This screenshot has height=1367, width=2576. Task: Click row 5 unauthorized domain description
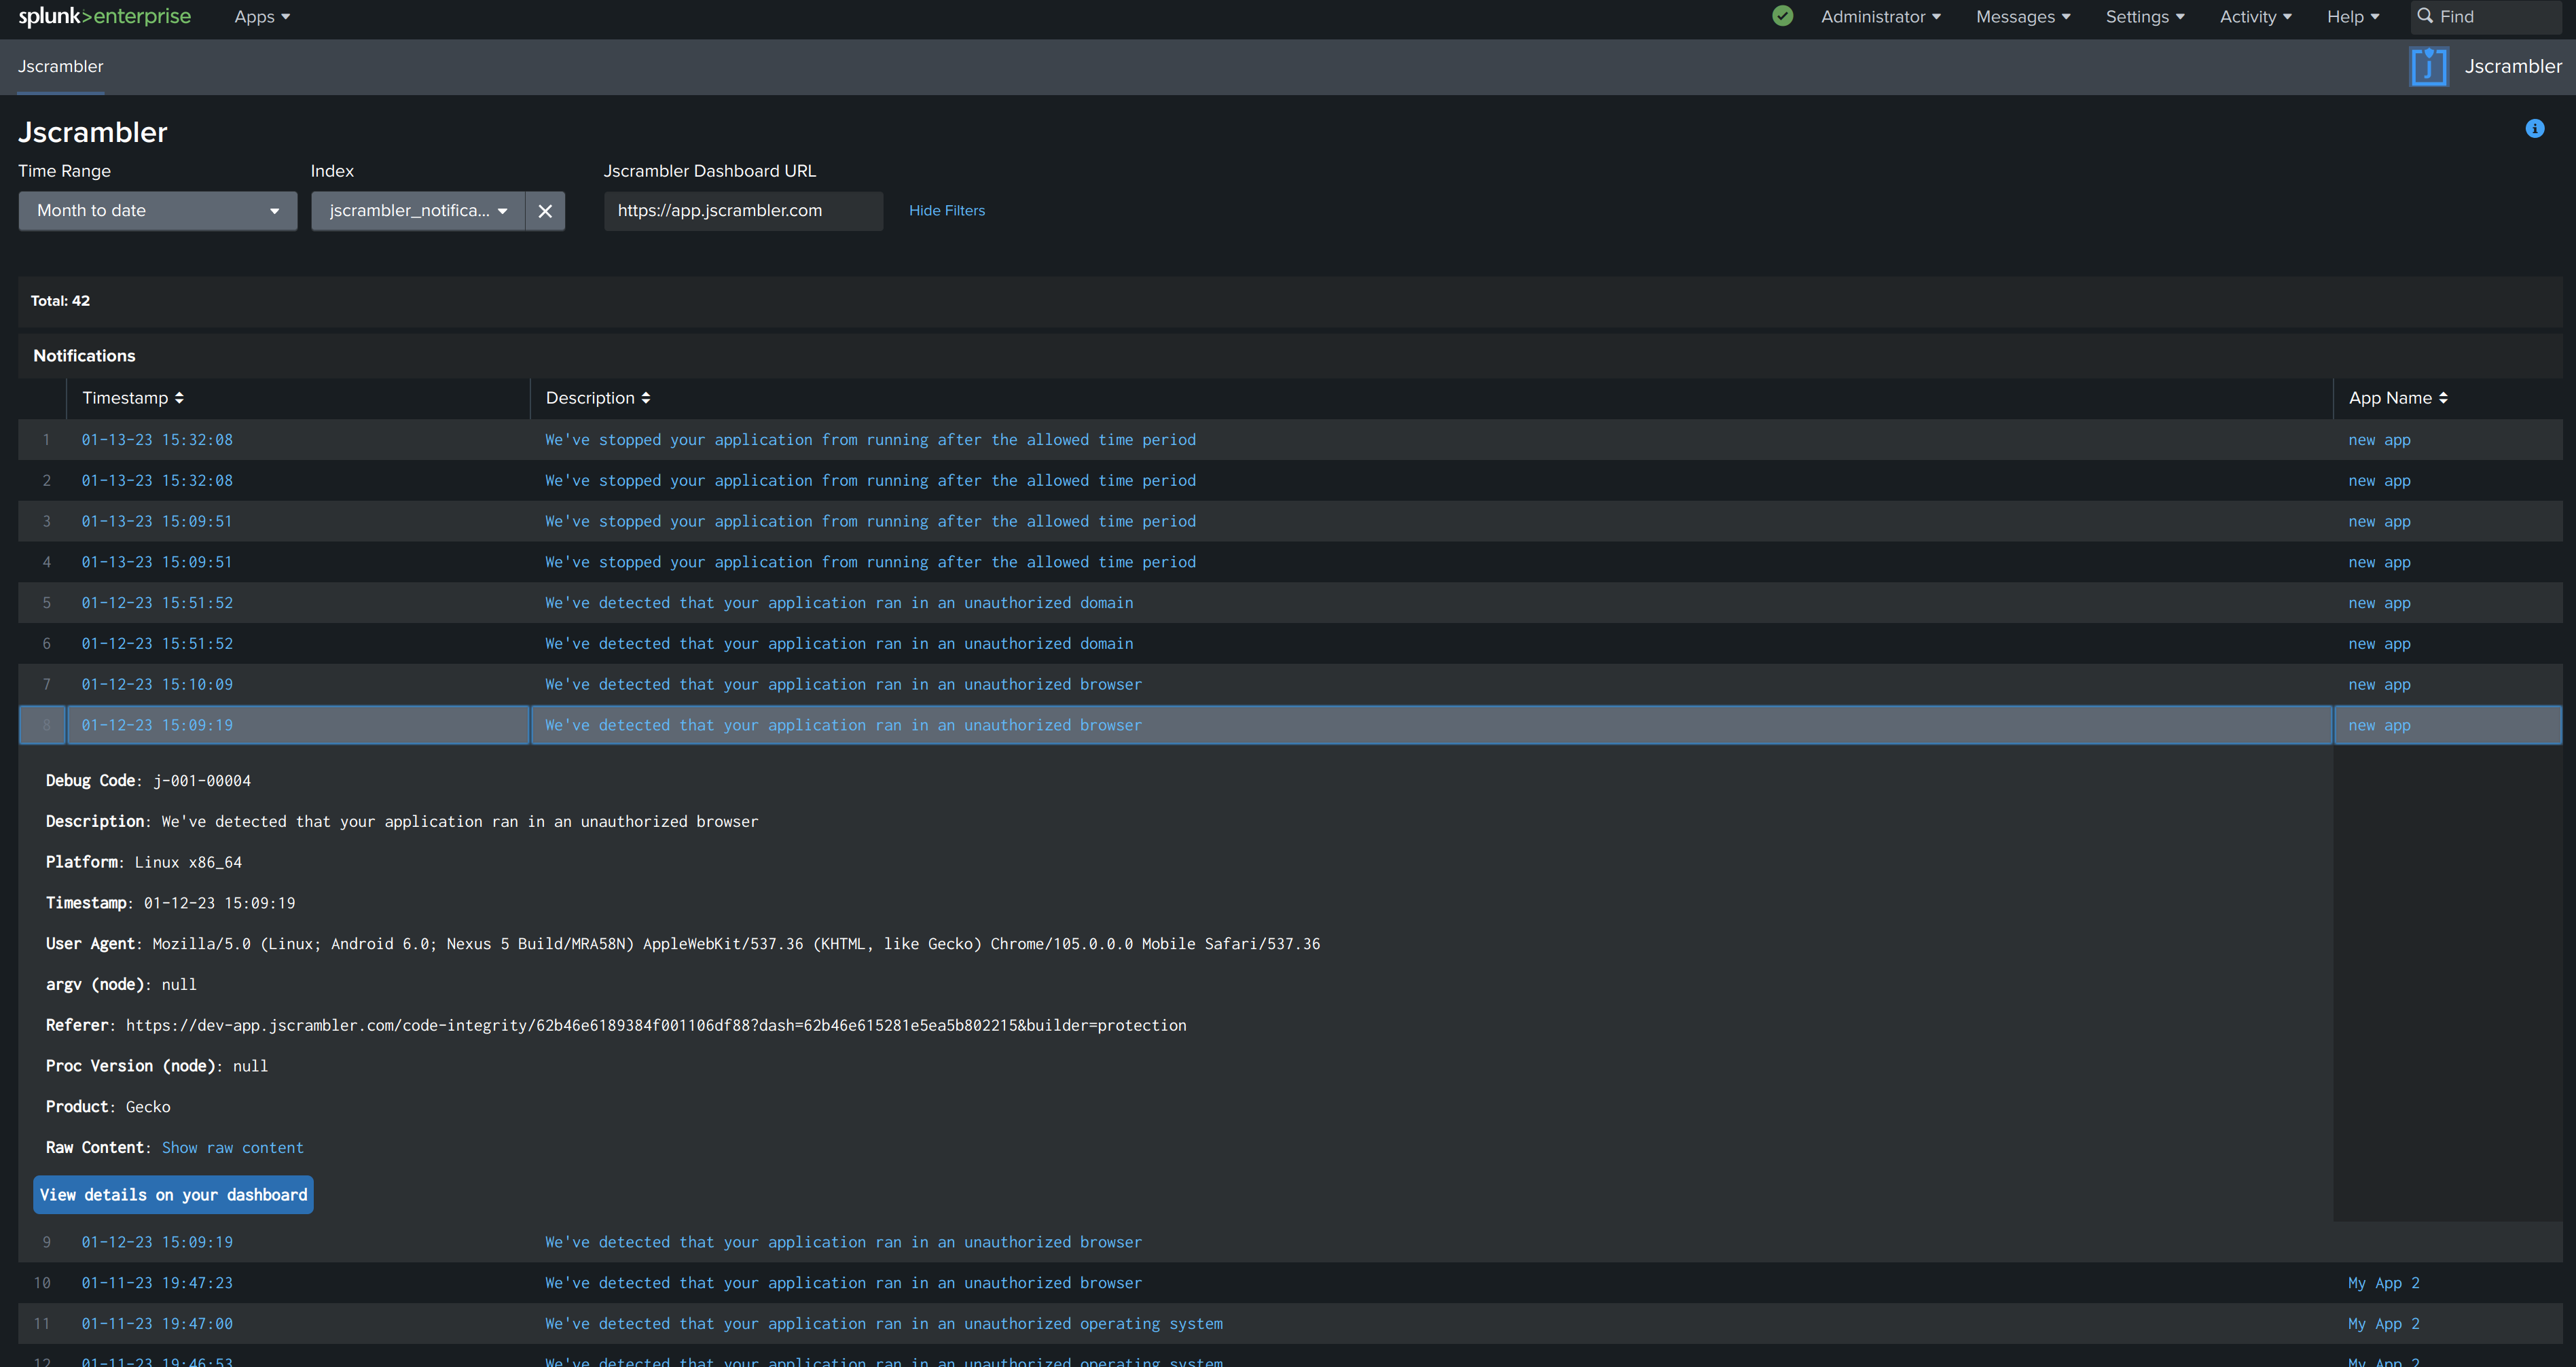[839, 603]
